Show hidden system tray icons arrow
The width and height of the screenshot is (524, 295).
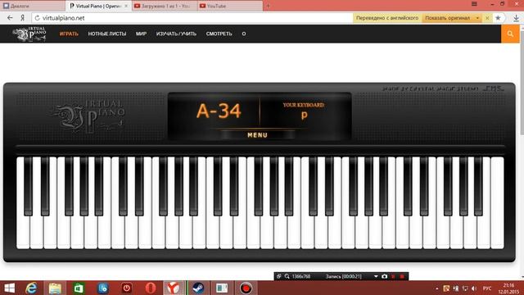436,288
